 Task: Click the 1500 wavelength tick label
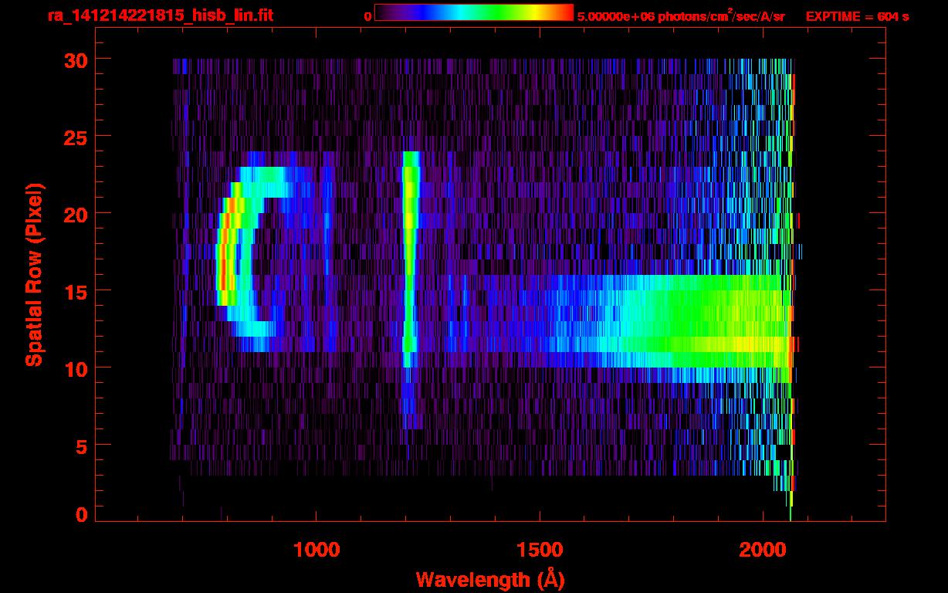click(539, 550)
